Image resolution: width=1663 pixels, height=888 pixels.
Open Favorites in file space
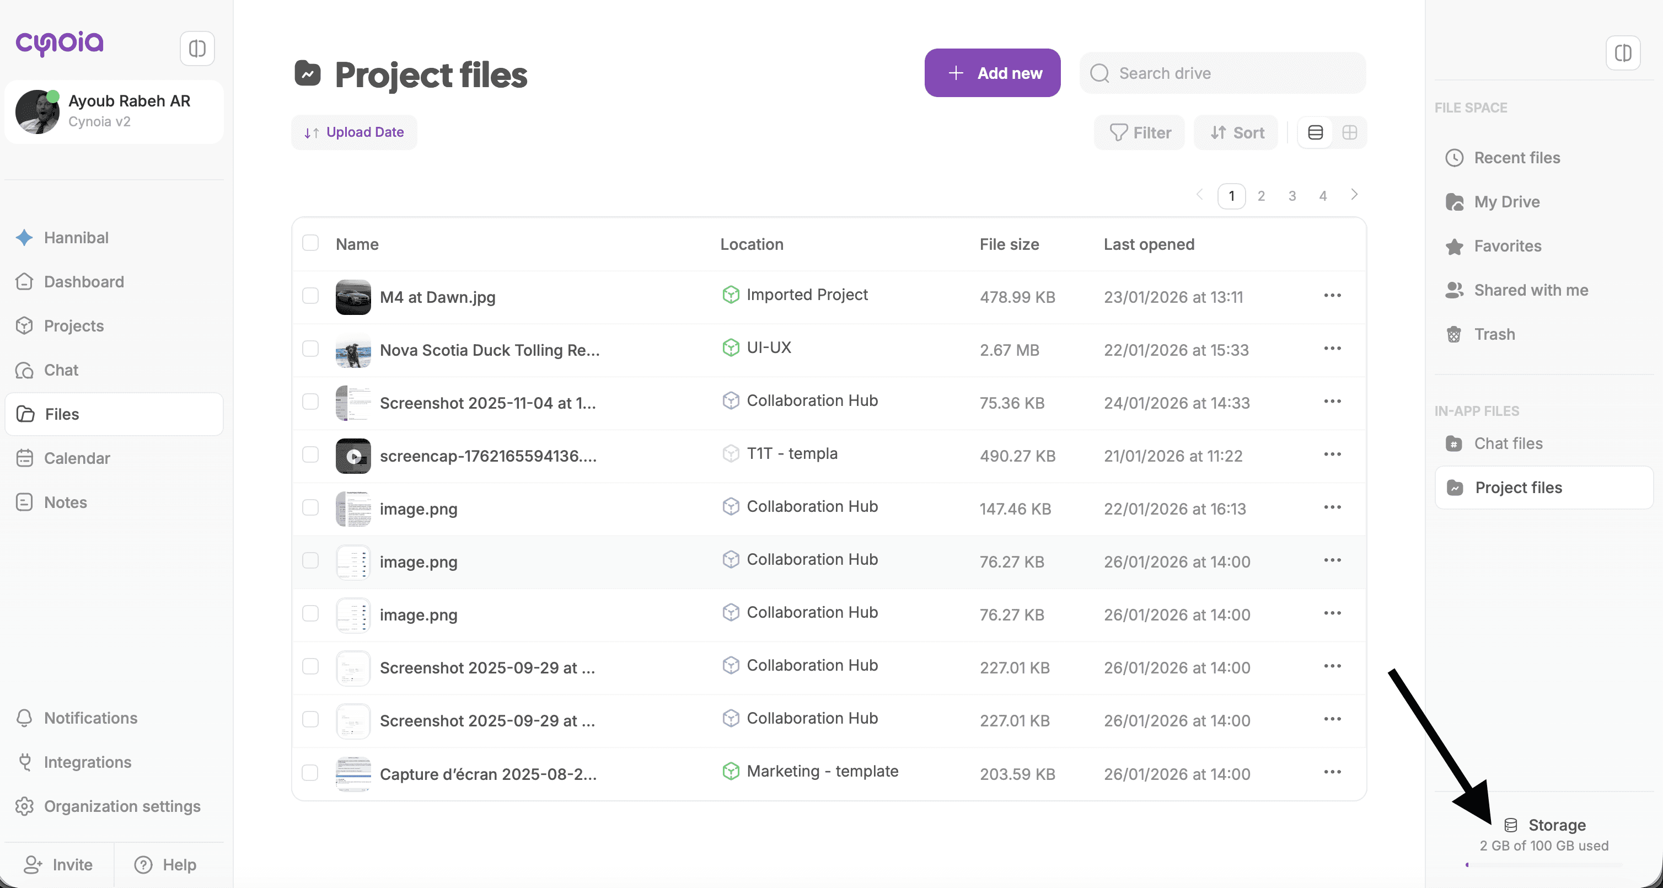point(1507,246)
